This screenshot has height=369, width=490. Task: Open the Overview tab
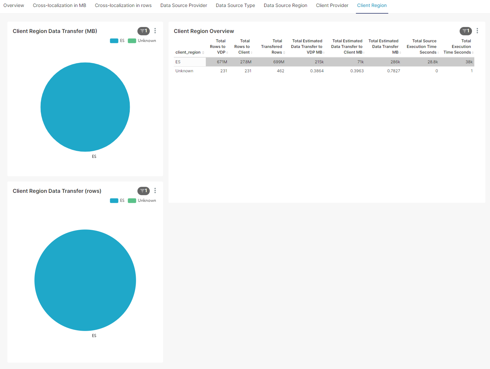coord(14,5)
